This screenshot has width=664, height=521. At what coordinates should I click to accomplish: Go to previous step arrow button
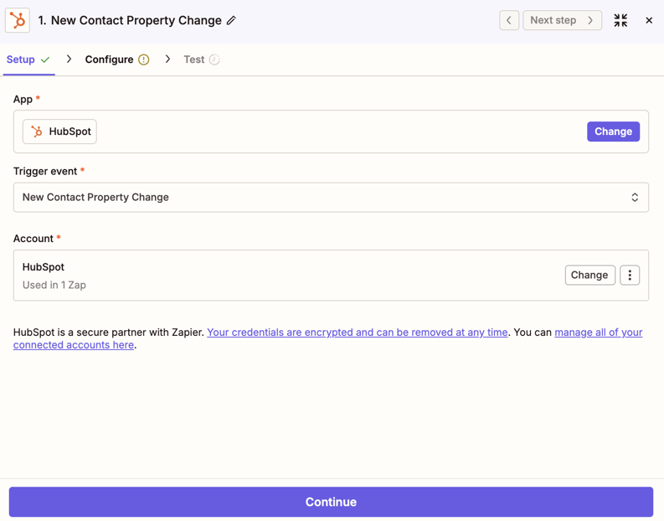[x=509, y=20]
